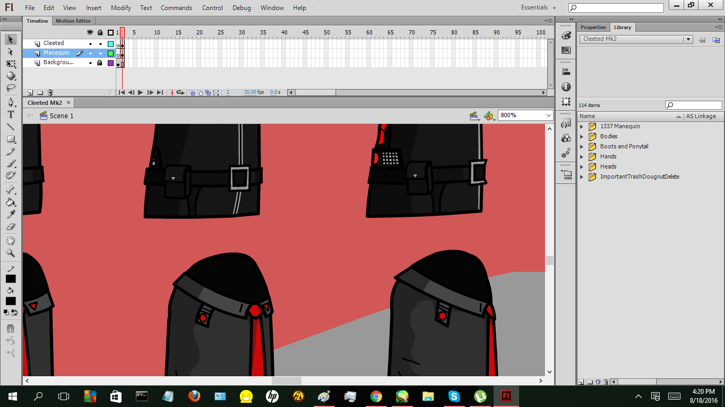Select the Lasso tool
The width and height of the screenshot is (725, 407).
tap(11, 88)
